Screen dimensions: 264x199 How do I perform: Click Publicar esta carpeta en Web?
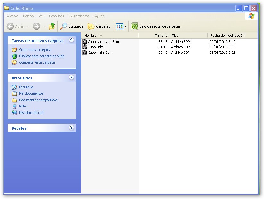pos(42,56)
